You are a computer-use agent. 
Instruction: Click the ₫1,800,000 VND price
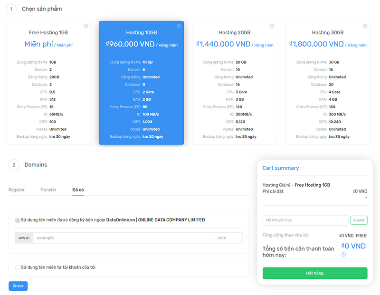(316, 44)
